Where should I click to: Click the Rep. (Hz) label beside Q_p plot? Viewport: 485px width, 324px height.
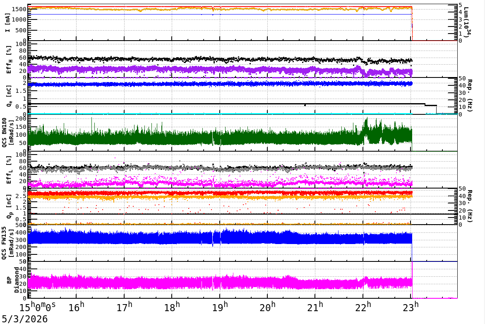click(x=470, y=206)
